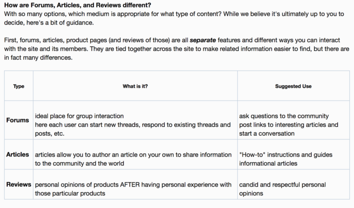Click the intro sentence 'With so many options'
The image size is (354, 208).
coord(174,18)
